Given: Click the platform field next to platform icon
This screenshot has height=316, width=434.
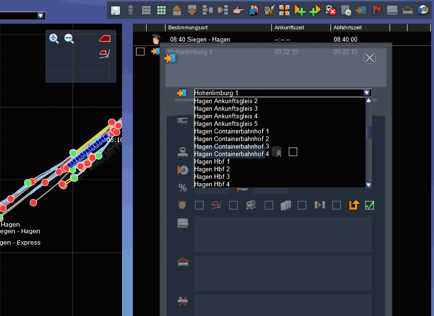Looking at the screenshot, I should (283, 235).
